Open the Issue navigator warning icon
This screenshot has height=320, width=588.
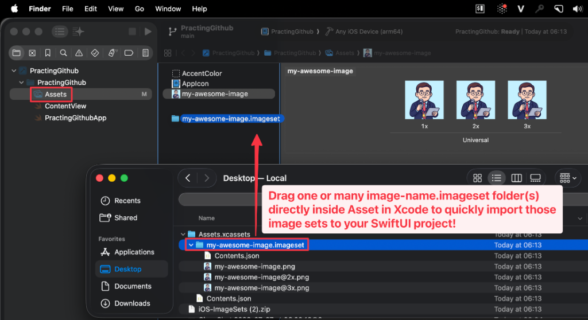click(x=79, y=53)
